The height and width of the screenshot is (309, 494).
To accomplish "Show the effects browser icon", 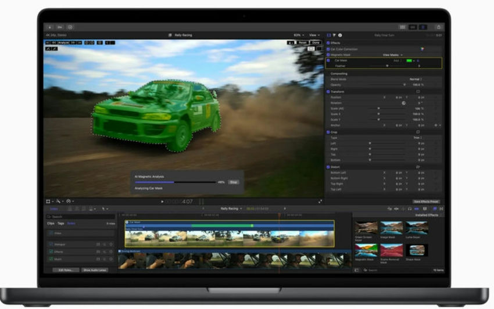I will pos(435,209).
